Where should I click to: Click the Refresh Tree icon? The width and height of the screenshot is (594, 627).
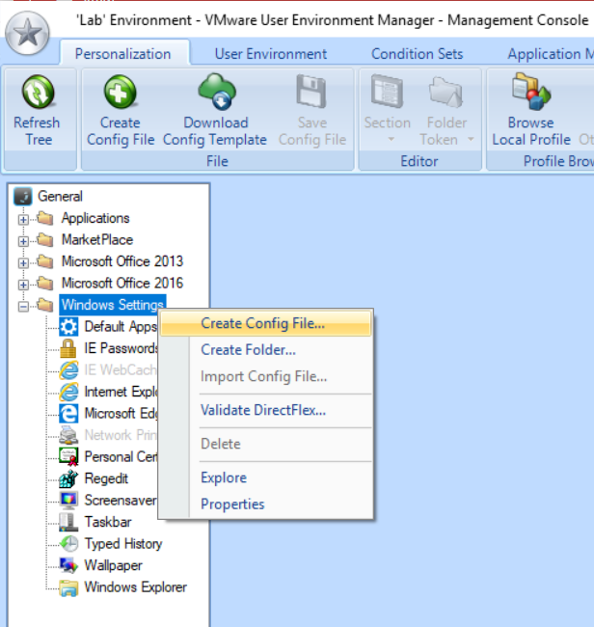pyautogui.click(x=38, y=92)
